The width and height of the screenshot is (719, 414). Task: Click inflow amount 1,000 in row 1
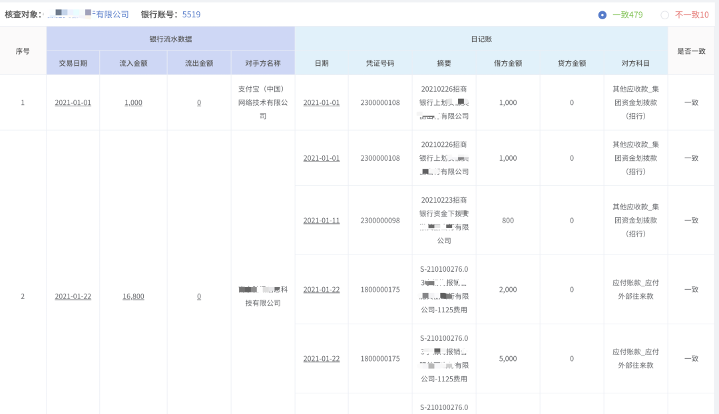[133, 102]
